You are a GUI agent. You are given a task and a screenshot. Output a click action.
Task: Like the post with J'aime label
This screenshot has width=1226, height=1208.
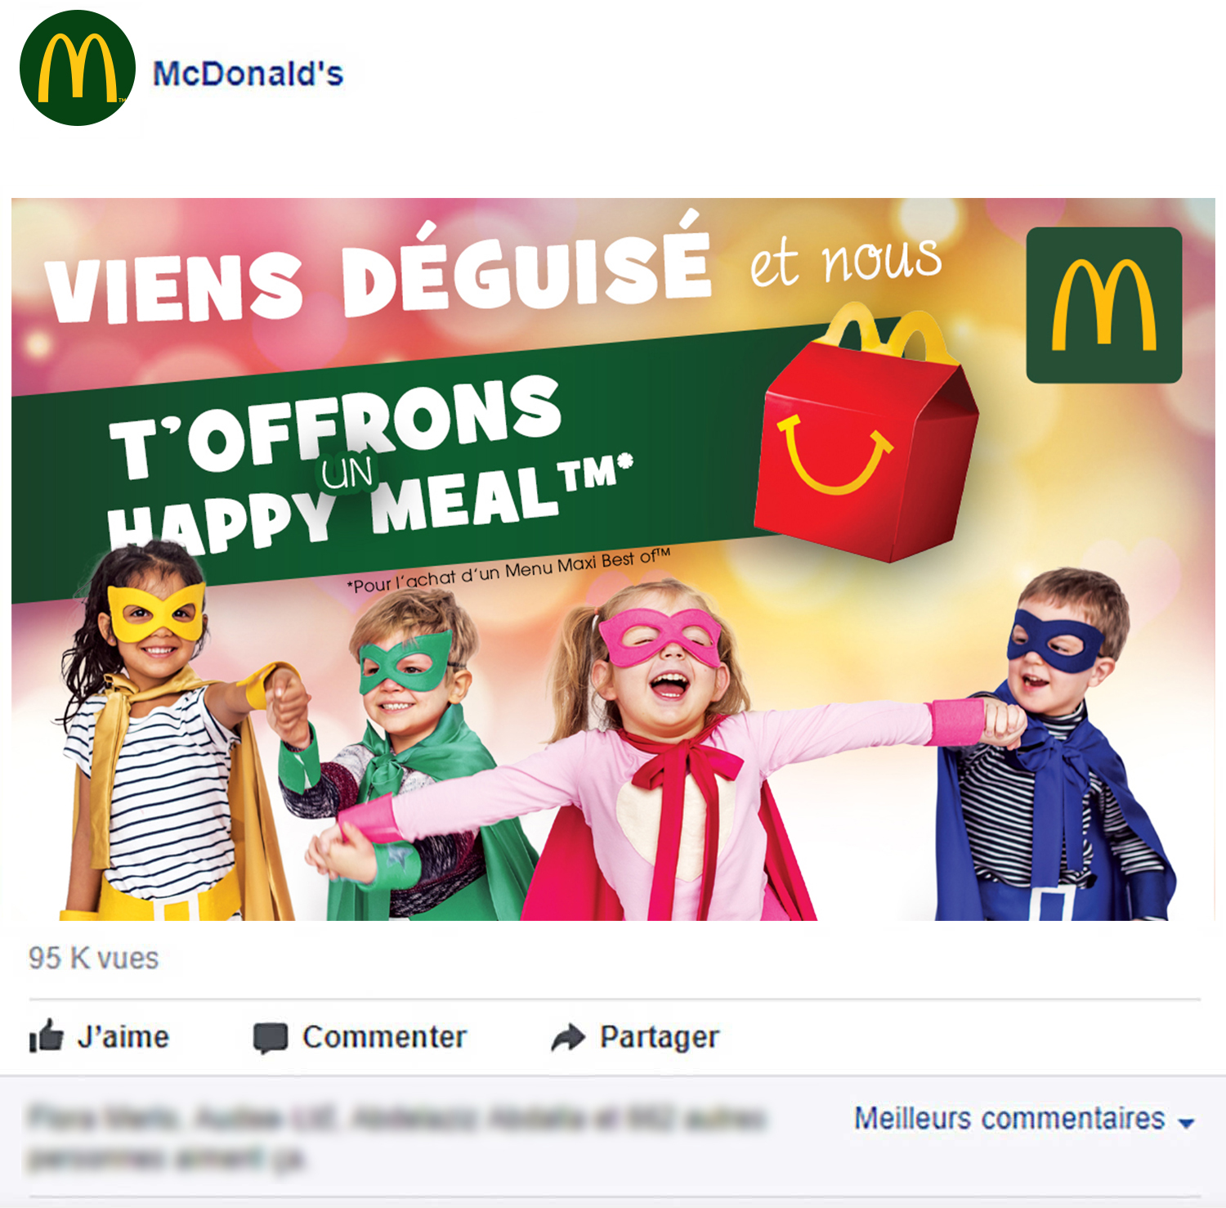point(123,1037)
